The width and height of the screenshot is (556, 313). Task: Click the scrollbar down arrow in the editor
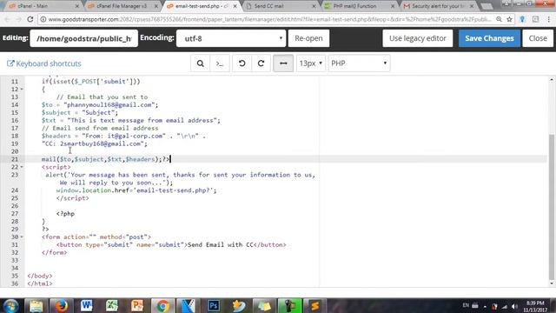click(x=552, y=283)
